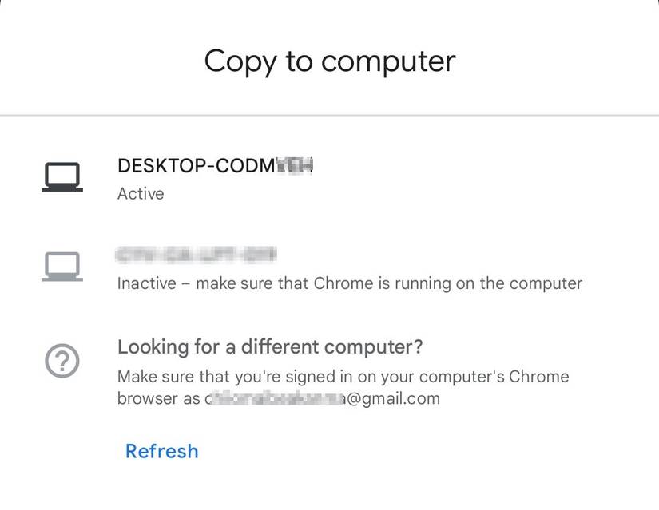This screenshot has height=510, width=659.
Task: Click the Active status label
Action: pos(141,193)
